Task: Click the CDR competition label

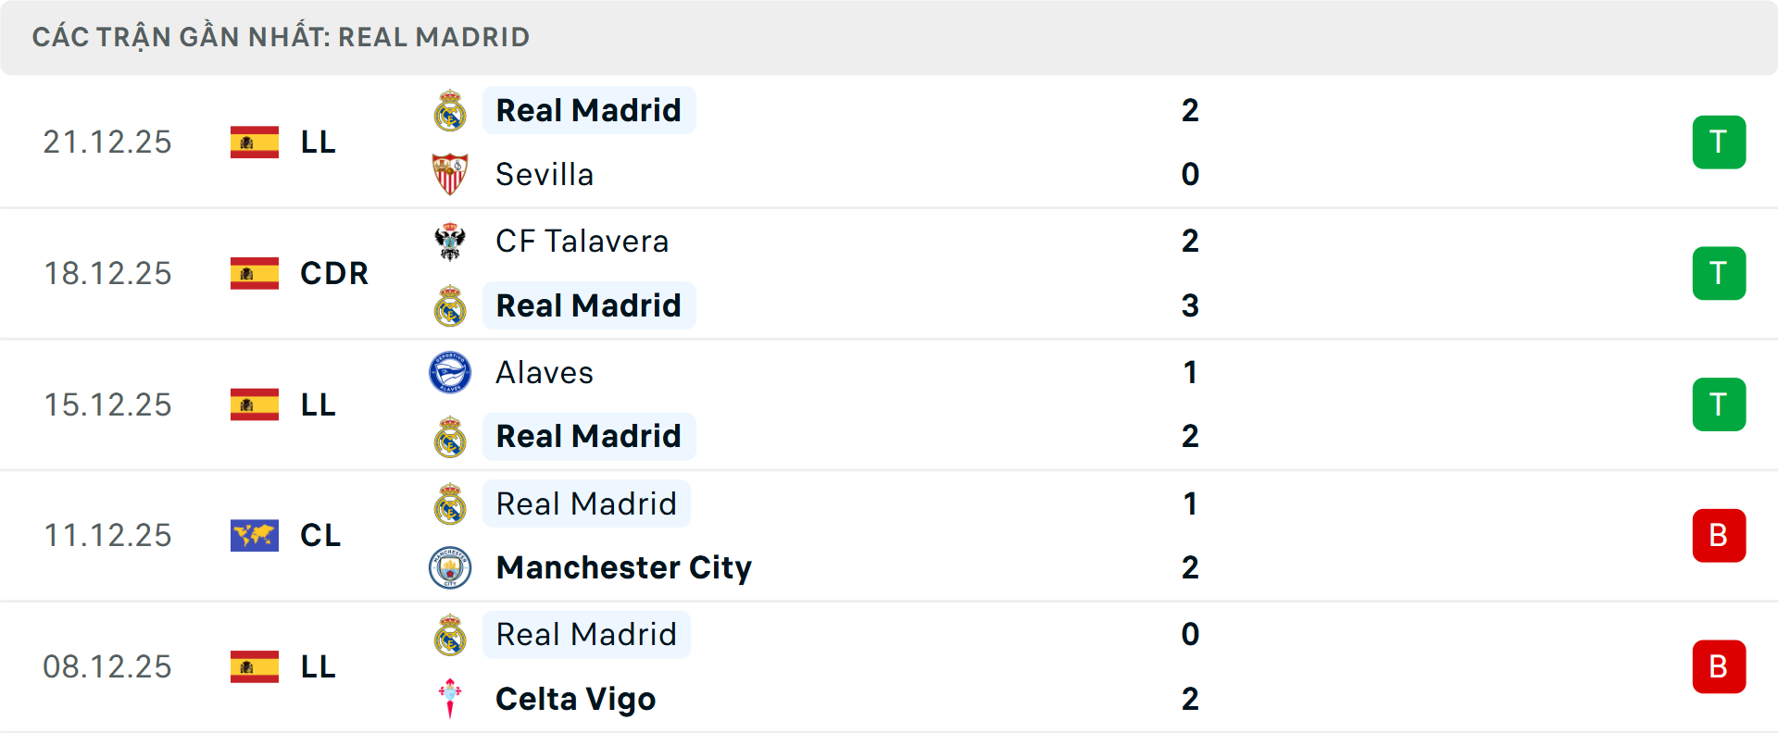Action: tap(333, 273)
